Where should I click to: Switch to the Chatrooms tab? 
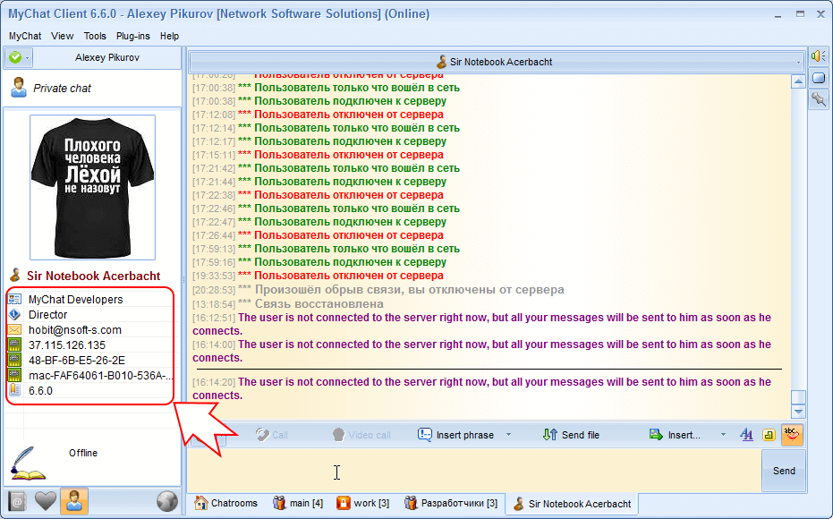pyautogui.click(x=226, y=503)
